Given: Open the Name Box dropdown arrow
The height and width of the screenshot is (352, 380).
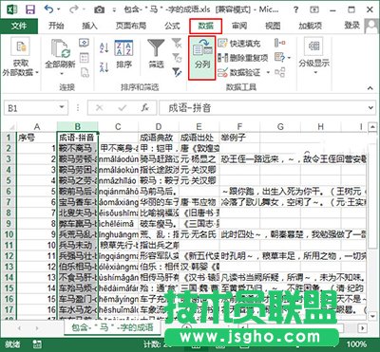Looking at the screenshot, I should [x=62, y=108].
